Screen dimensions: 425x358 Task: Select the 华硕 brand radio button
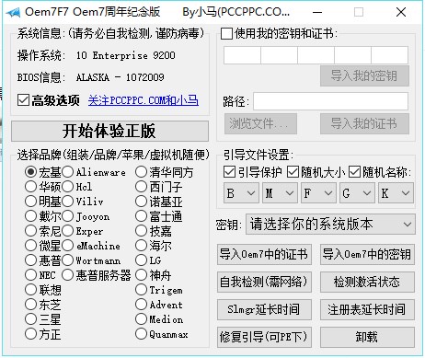pyautogui.click(x=30, y=186)
